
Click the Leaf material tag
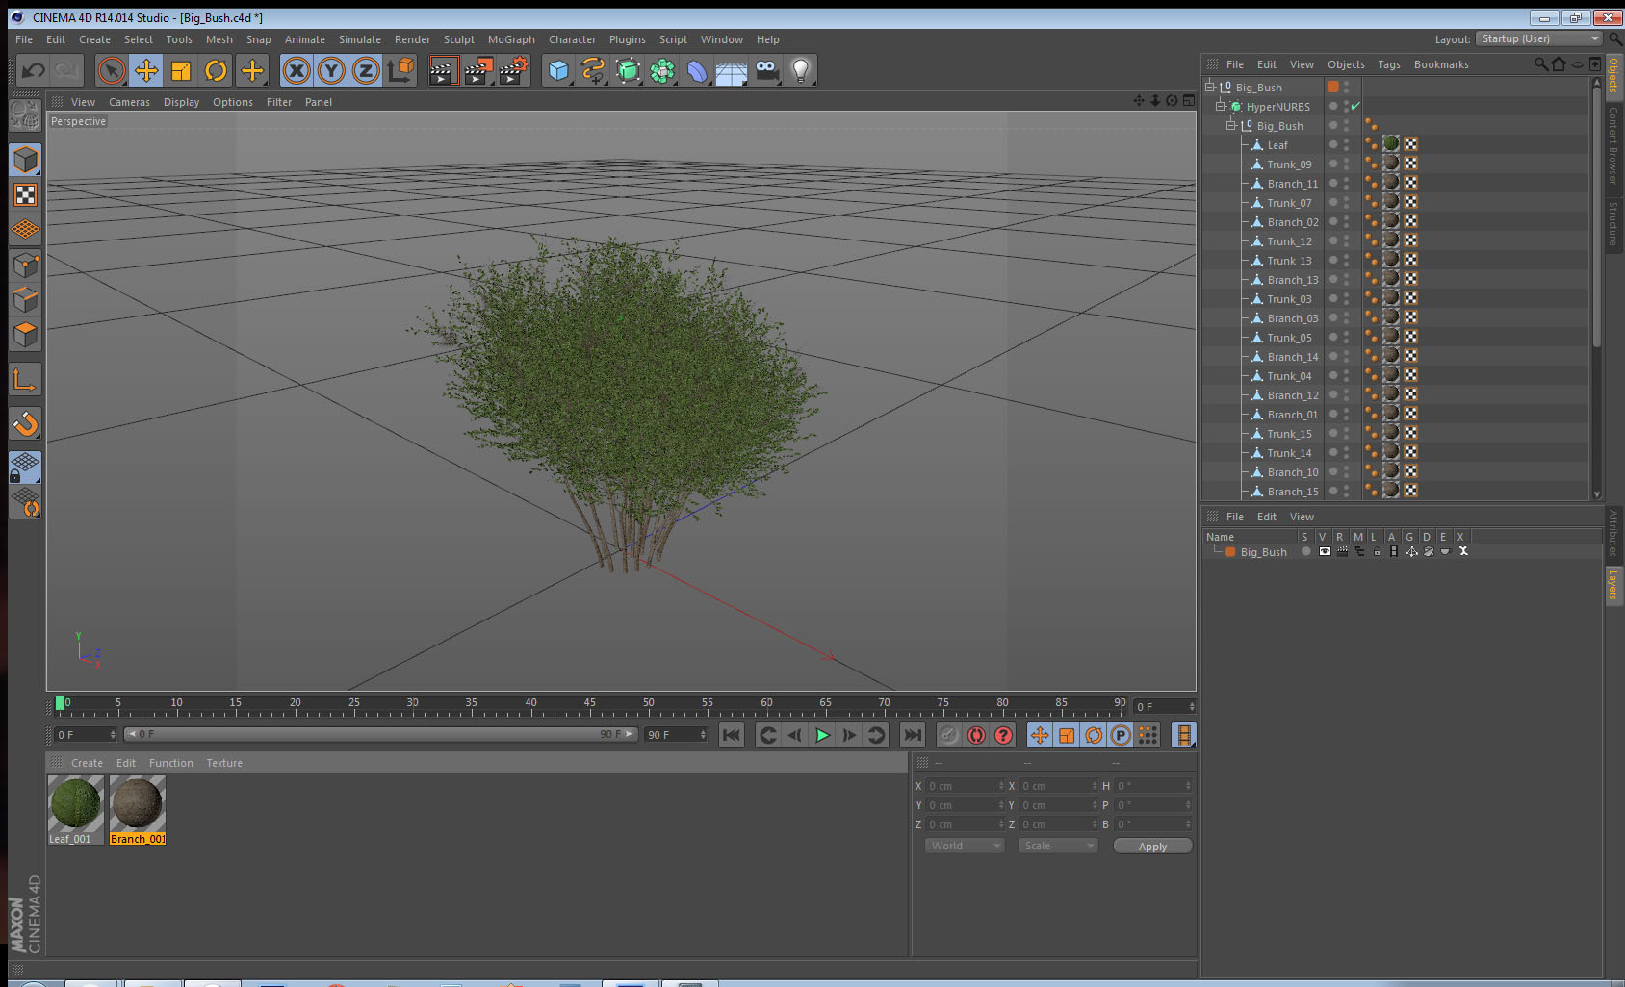point(1391,144)
